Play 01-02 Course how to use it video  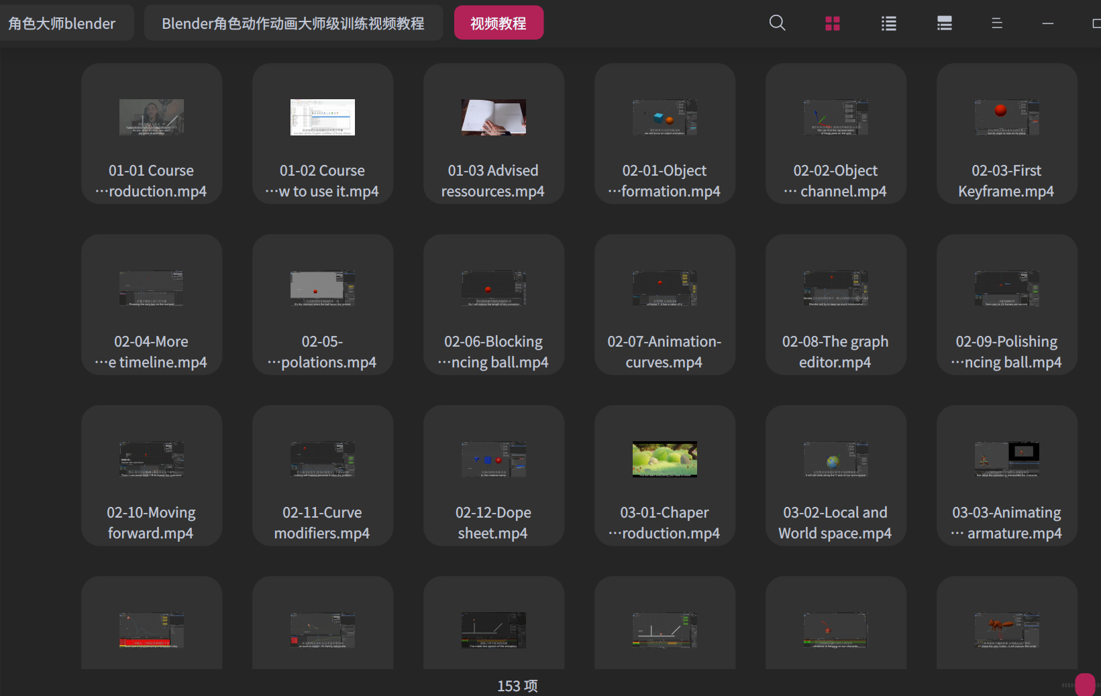pyautogui.click(x=322, y=133)
